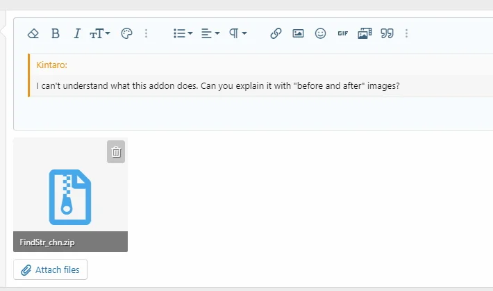Delete the FindStr_chn.zip attachment

point(117,152)
